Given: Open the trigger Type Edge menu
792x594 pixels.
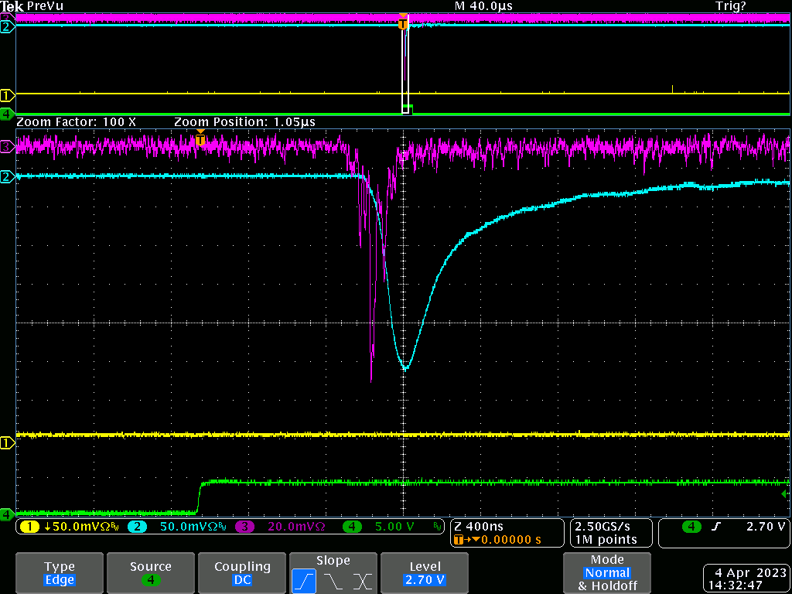Looking at the screenshot, I should [60, 573].
